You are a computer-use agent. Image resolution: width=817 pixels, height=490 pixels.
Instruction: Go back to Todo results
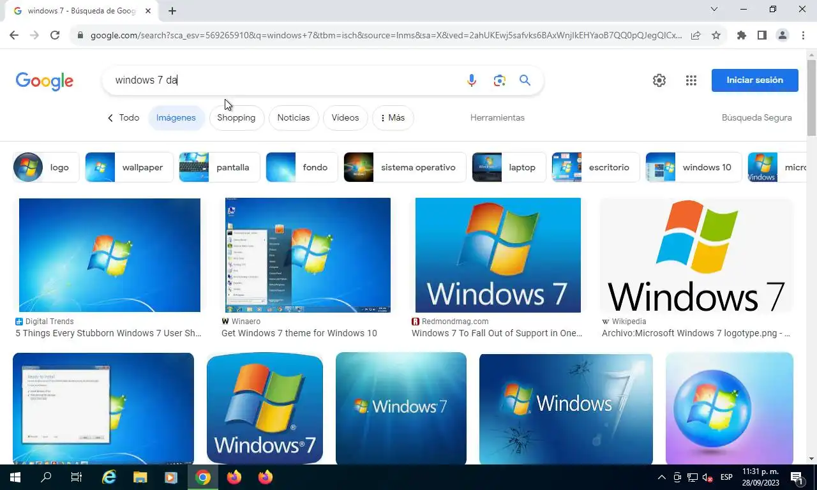(x=123, y=117)
